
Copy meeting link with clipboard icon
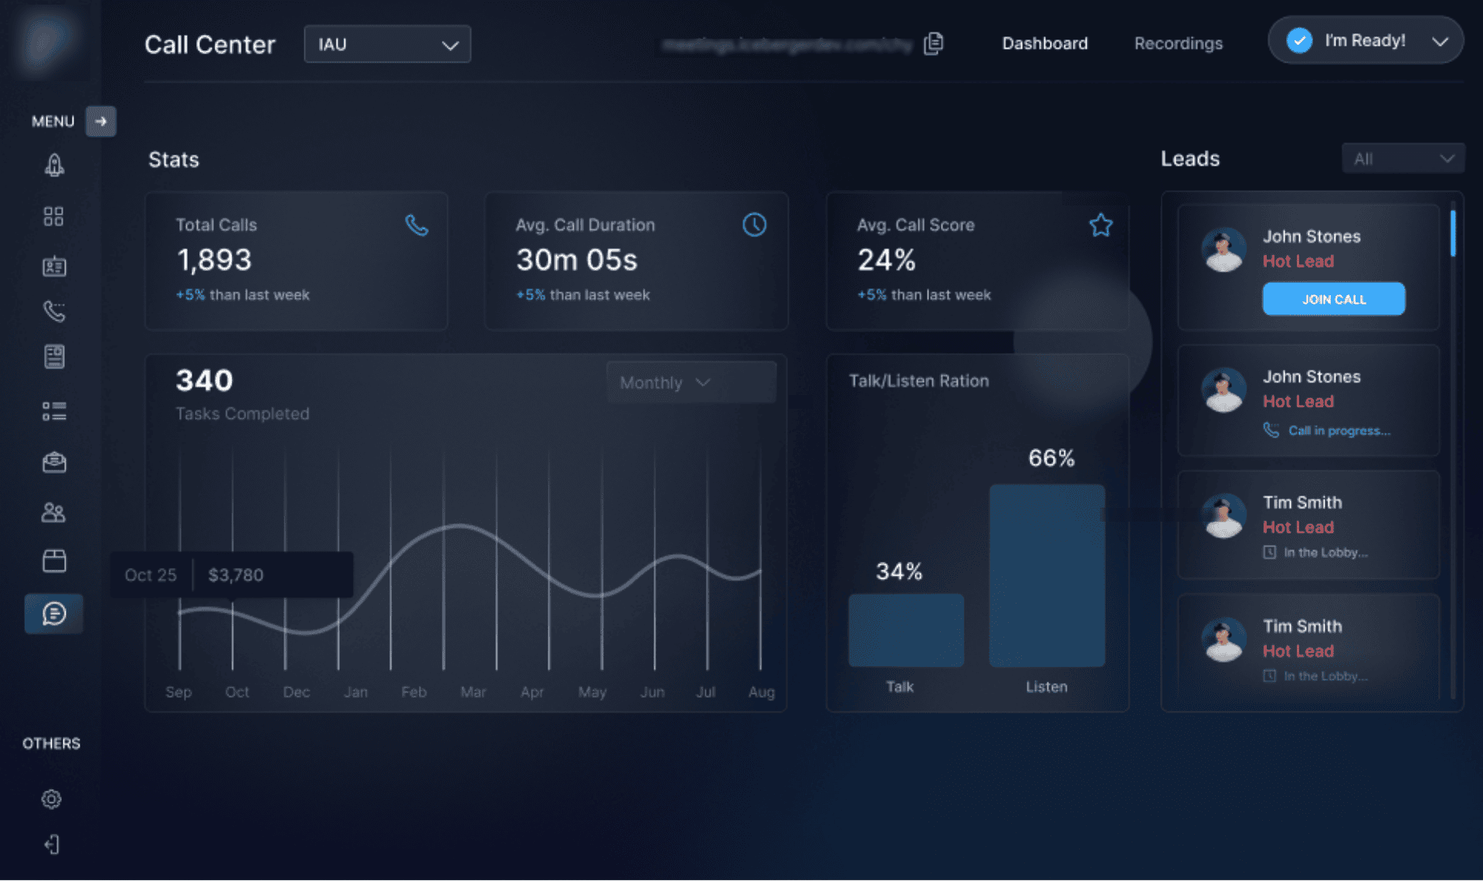[934, 43]
